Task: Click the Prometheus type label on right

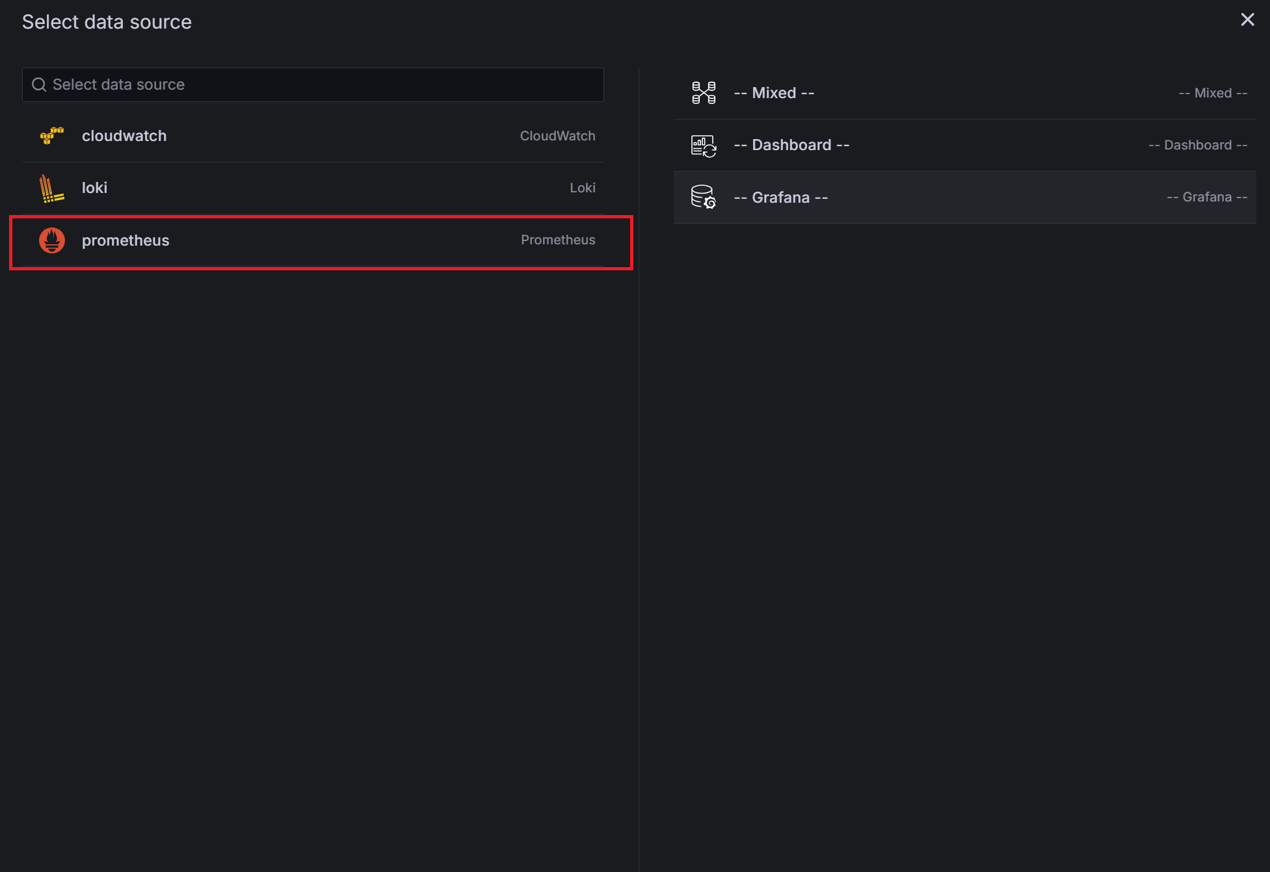Action: coord(557,240)
